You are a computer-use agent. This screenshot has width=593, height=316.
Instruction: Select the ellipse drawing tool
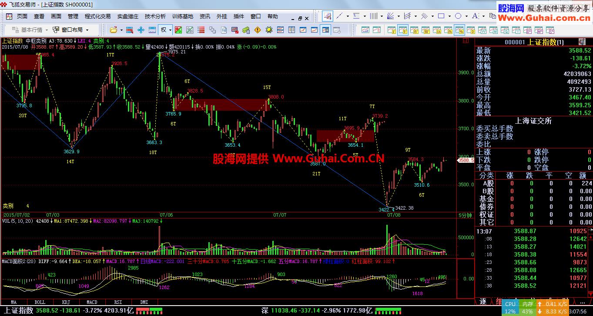click(x=458, y=16)
